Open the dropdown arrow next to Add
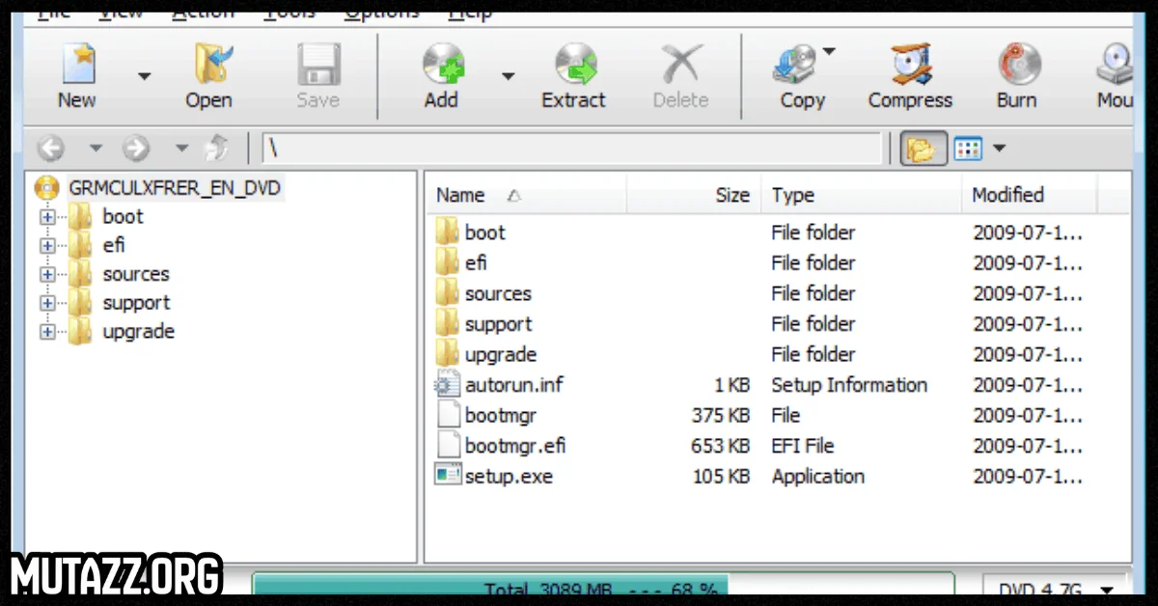Viewport: 1158px width, 606px height. click(x=508, y=76)
